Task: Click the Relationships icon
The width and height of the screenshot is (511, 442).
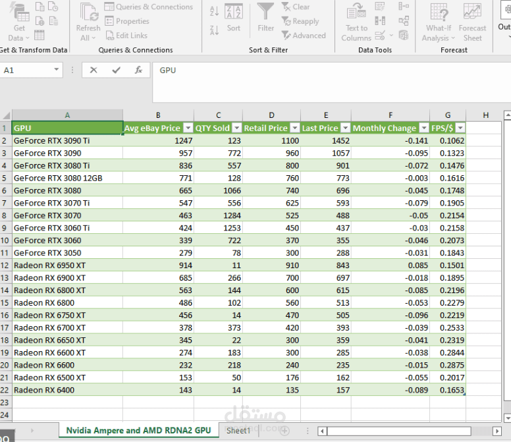Action: pos(404,21)
